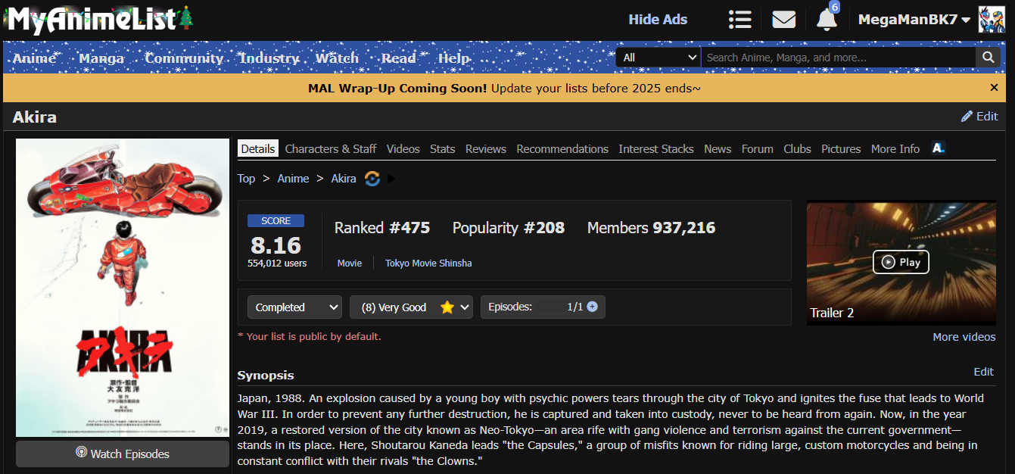Increment episodes with the plus icon
The image size is (1015, 474).
click(592, 307)
